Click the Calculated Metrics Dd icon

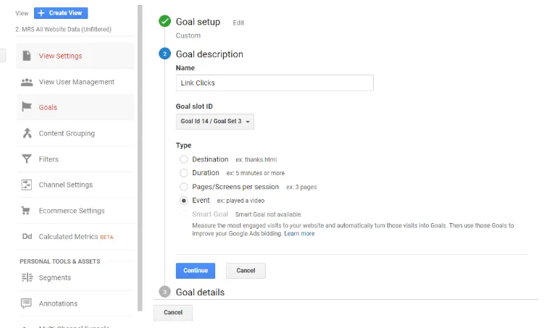tap(27, 237)
